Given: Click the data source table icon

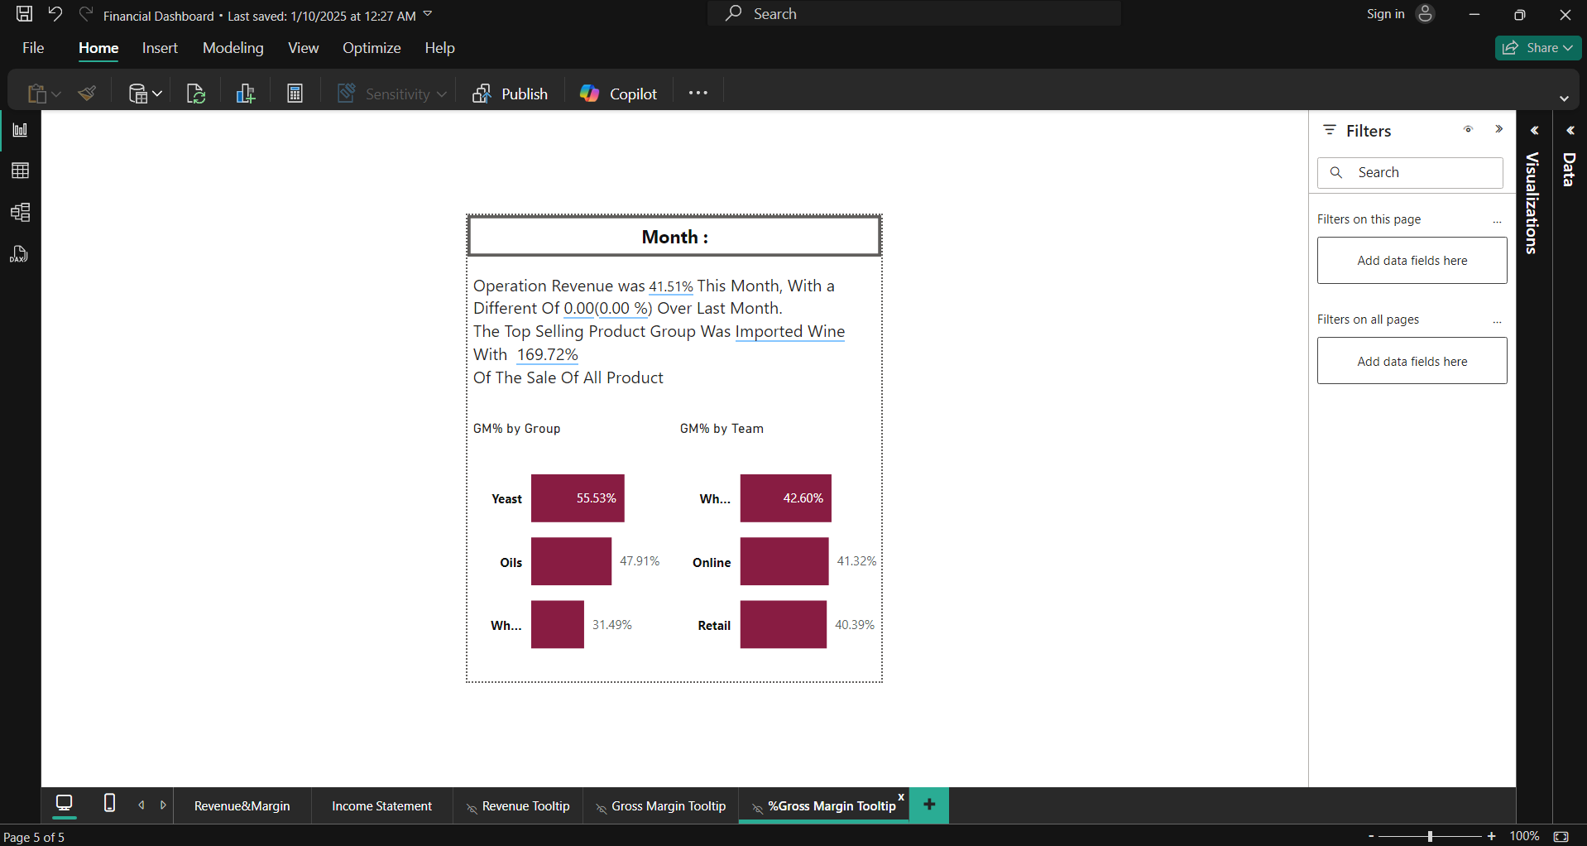Looking at the screenshot, I should (138, 94).
